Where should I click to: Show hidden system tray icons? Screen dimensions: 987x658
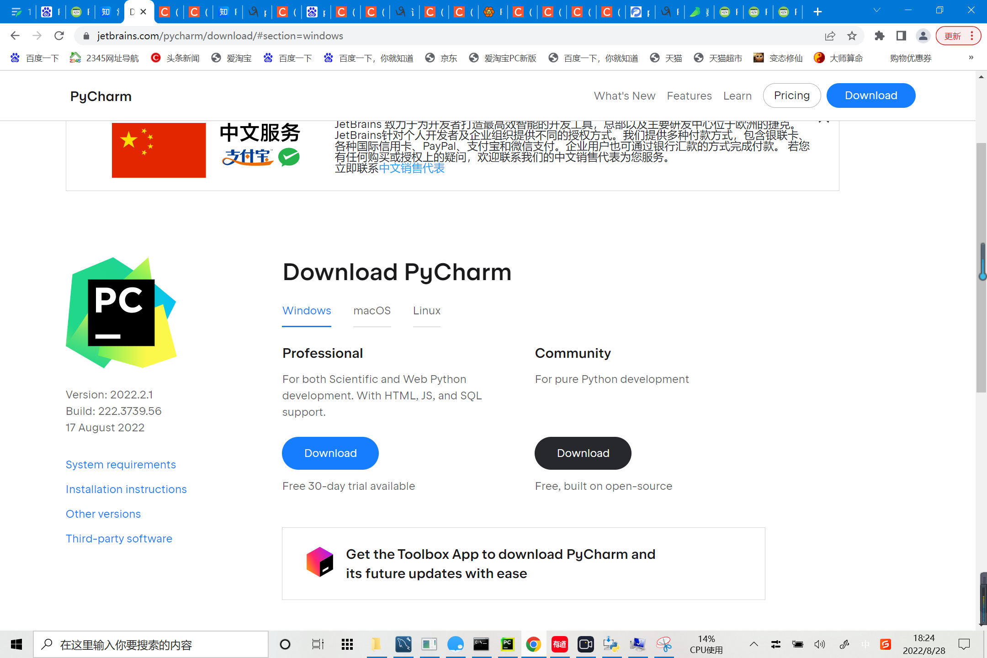(x=754, y=644)
